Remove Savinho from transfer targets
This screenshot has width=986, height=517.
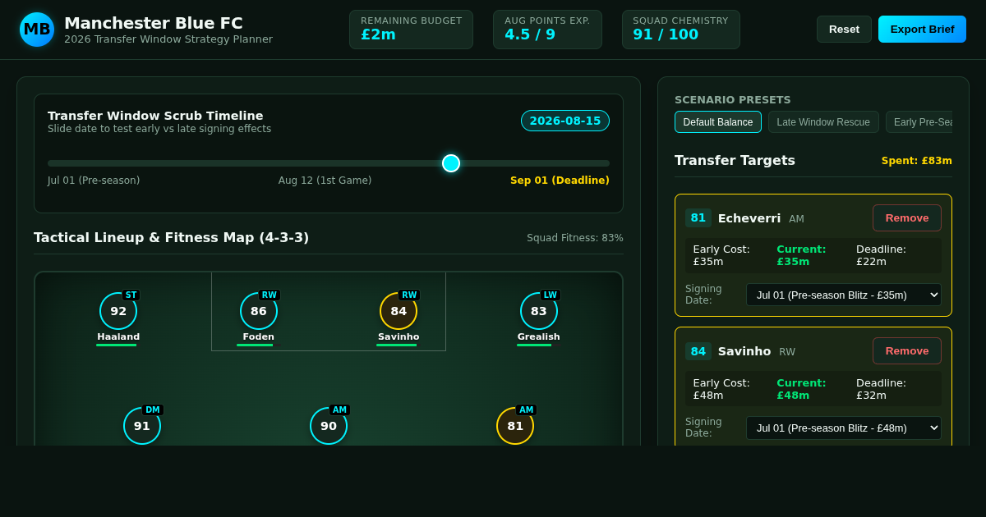click(907, 350)
